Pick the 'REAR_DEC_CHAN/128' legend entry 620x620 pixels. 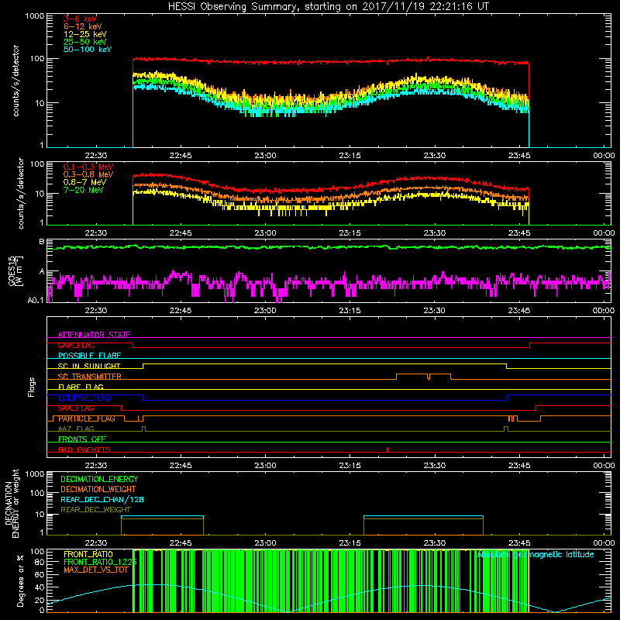click(x=102, y=499)
